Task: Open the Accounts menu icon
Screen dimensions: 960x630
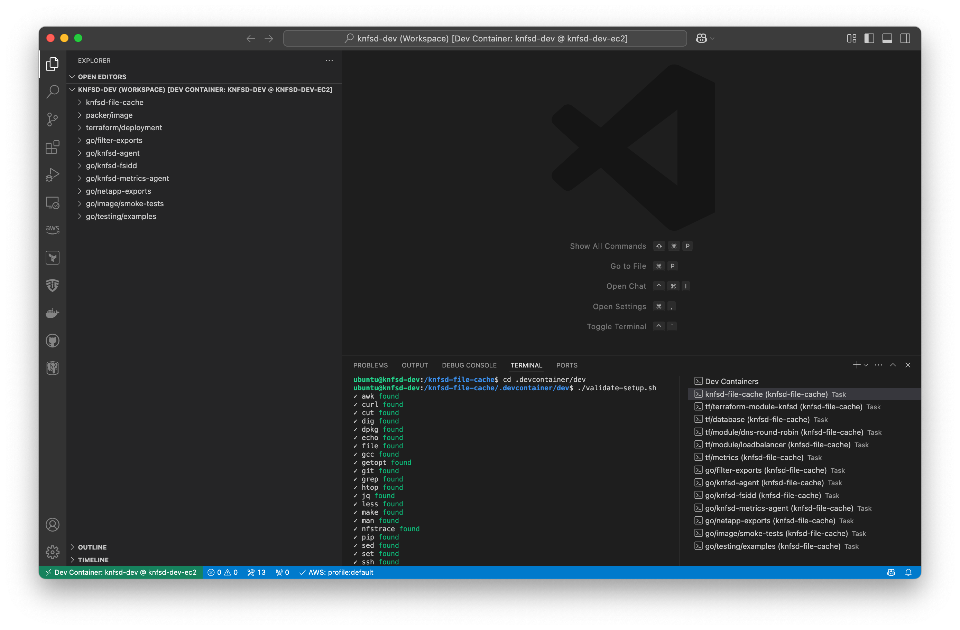Action: [53, 525]
